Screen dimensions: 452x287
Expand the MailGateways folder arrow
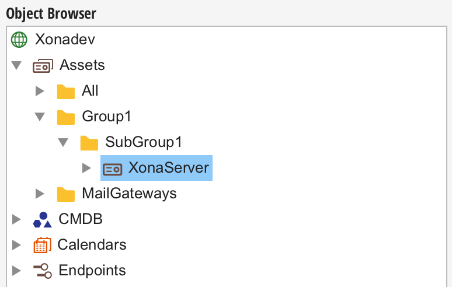[x=40, y=194]
